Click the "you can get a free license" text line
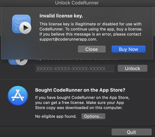The image size is (155, 137). point(79,103)
